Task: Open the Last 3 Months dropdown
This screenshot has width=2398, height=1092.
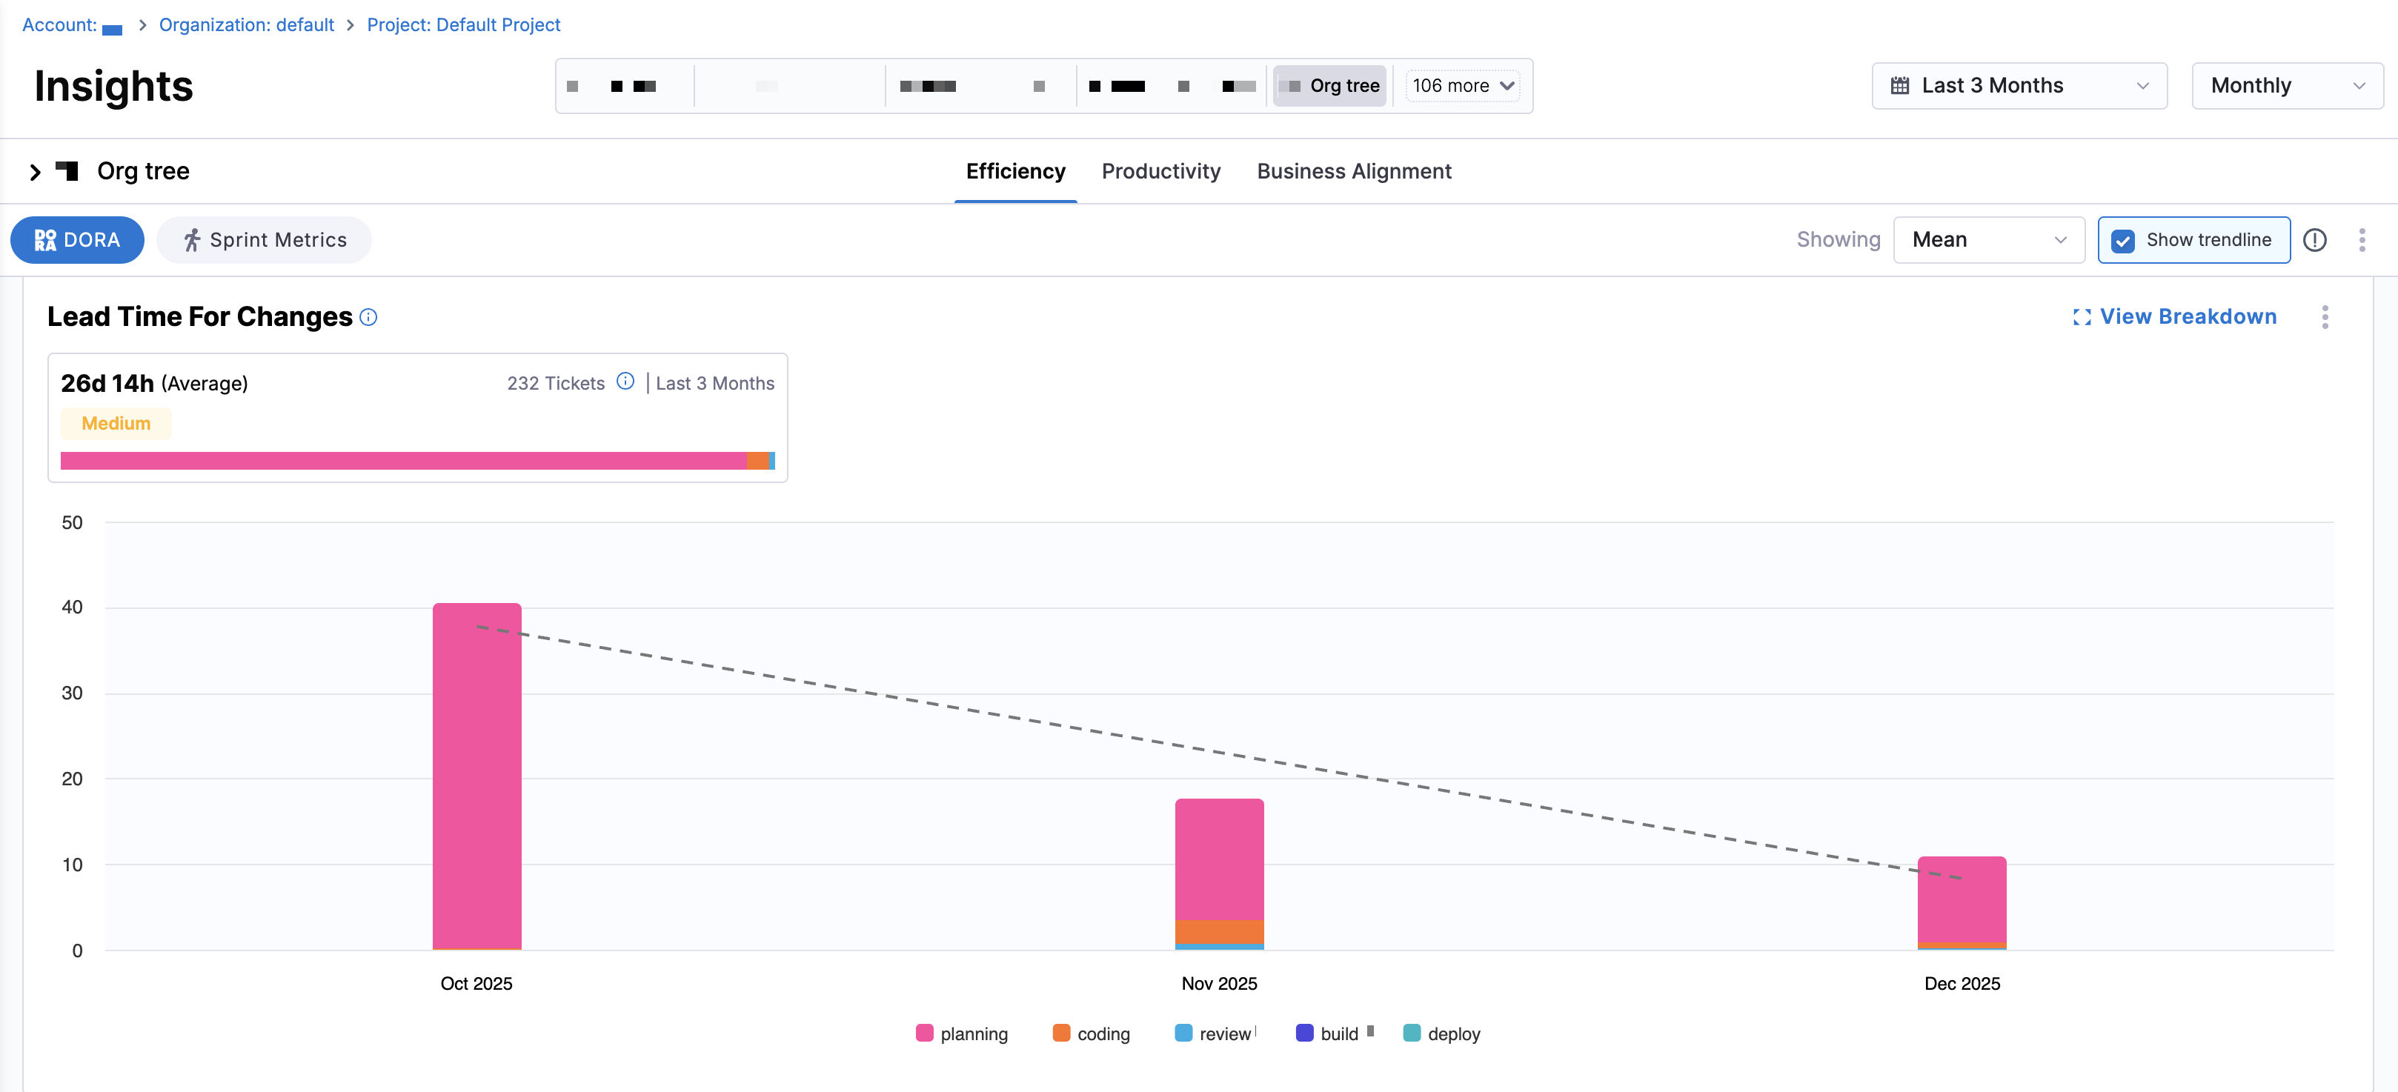Action: pyautogui.click(x=2019, y=86)
